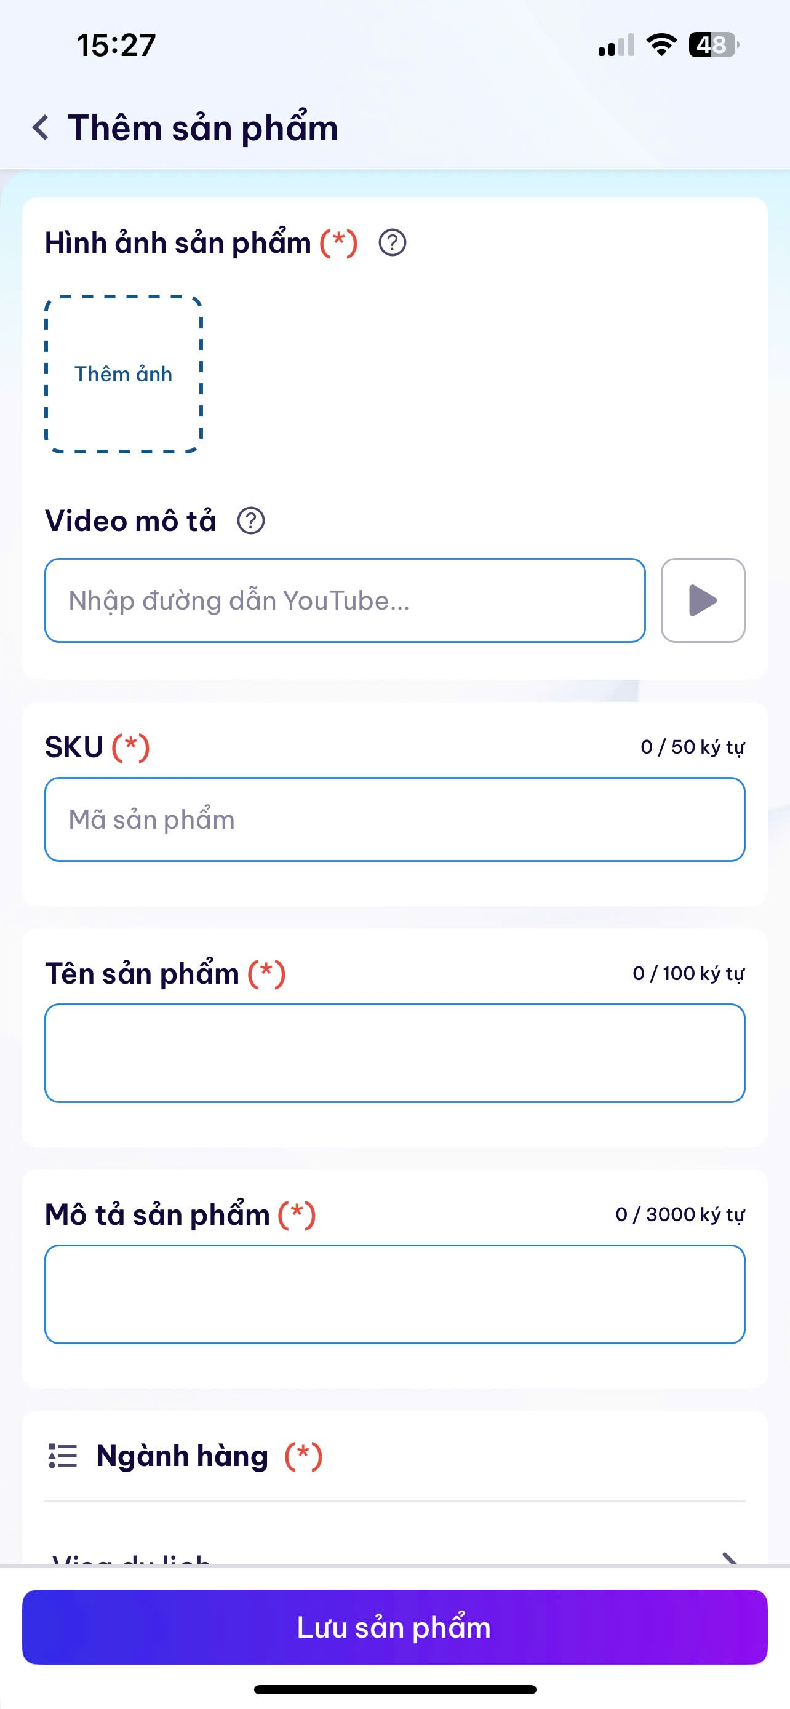Viewport: 790px width, 1709px height.
Task: Tap the Wi-Fi icon in status bar
Action: pyautogui.click(x=661, y=45)
